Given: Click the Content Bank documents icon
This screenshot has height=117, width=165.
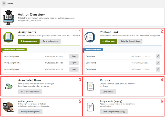Looking at the screenshot, I should click(x=90, y=37).
